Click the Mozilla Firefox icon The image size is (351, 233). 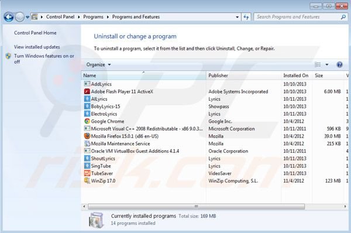click(87, 136)
